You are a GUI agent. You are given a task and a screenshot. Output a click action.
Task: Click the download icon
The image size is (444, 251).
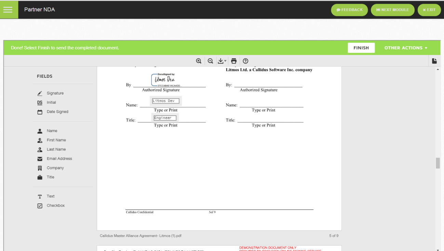pos(220,61)
